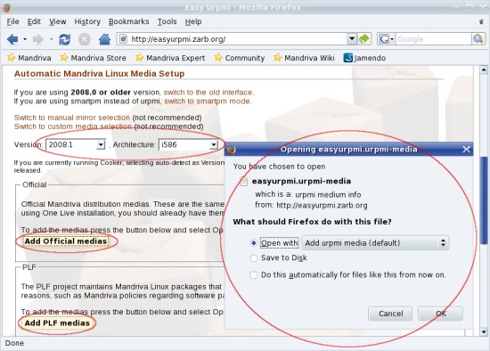This screenshot has height=351, width=490.
Task: Click the Reload page icon
Action: pos(65,39)
